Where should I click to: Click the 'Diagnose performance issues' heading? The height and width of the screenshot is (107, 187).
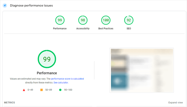coord(31,5)
